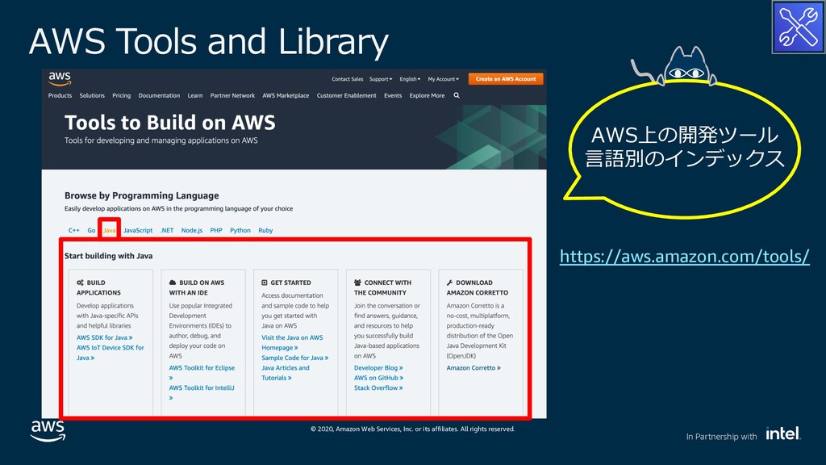Open AWS Toolkit for IntelliJ link
The width and height of the screenshot is (826, 465).
(202, 393)
